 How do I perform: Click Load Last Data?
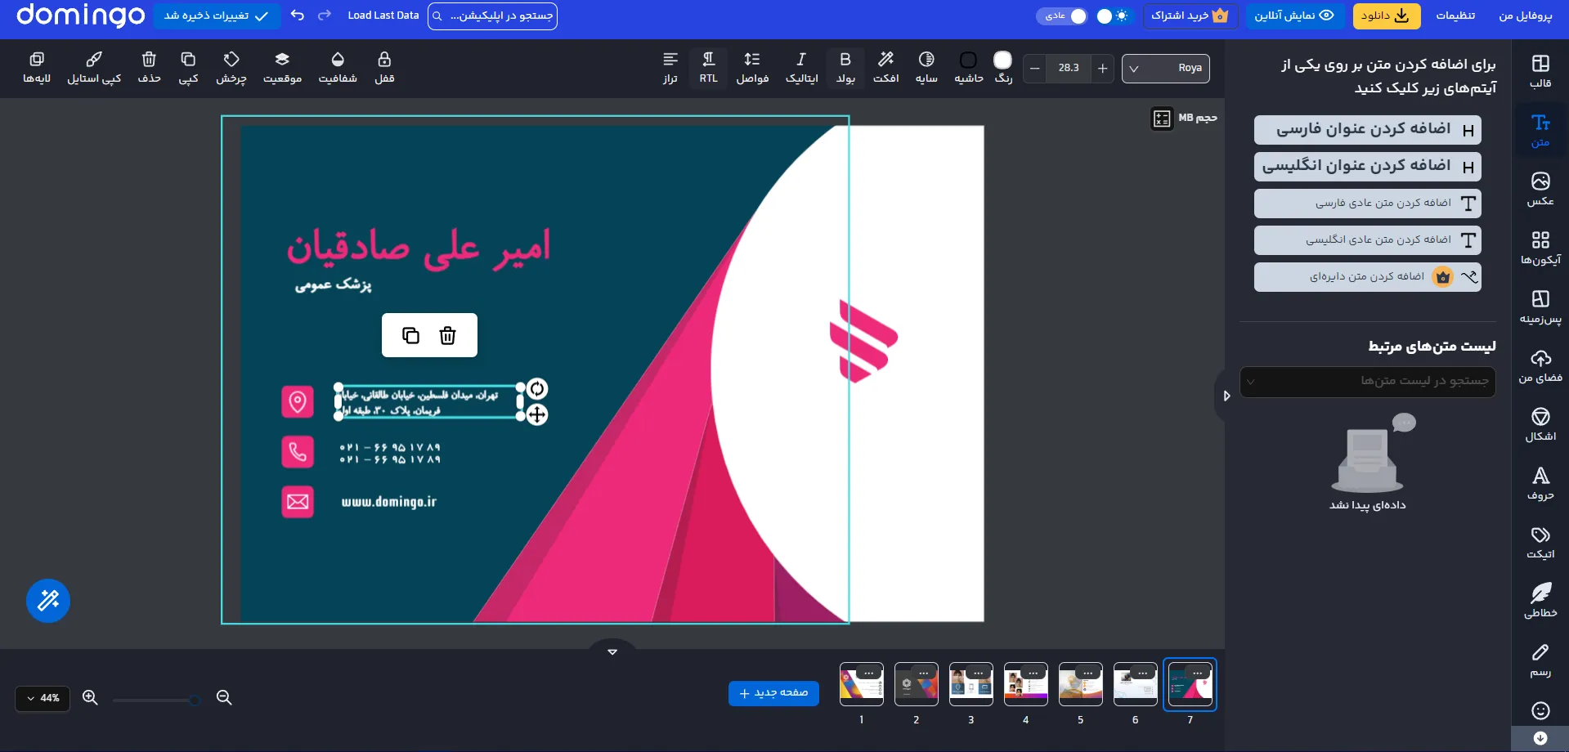coord(383,16)
